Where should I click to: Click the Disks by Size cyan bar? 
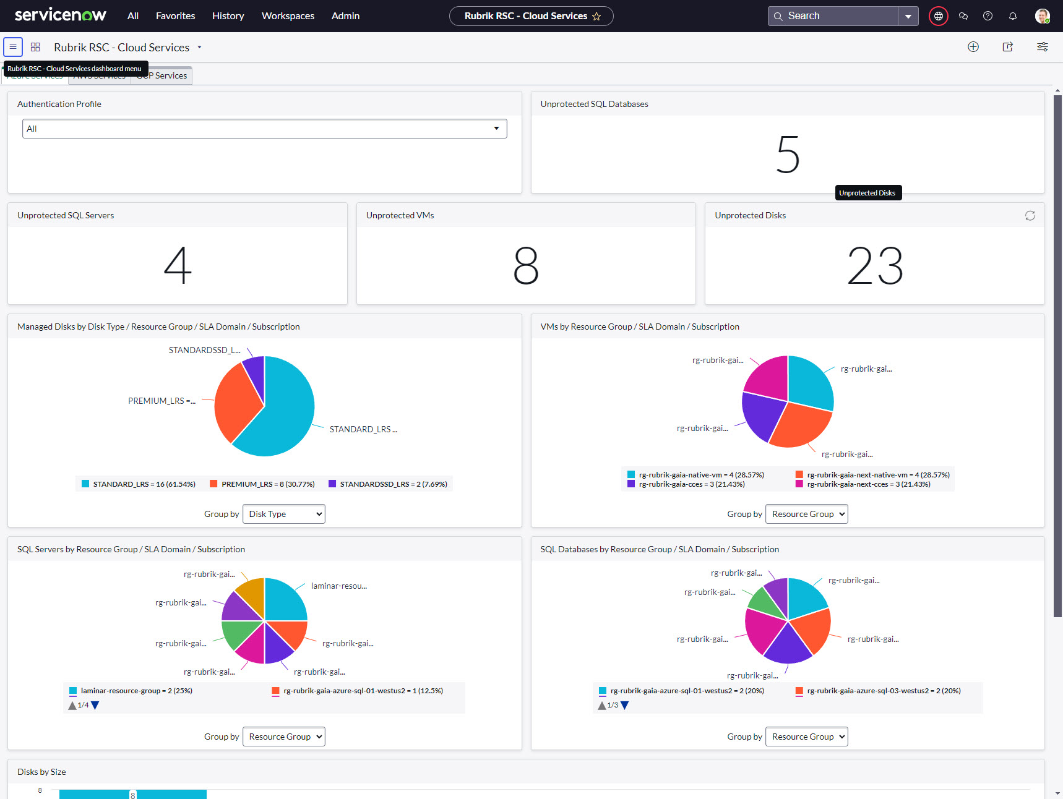[133, 794]
